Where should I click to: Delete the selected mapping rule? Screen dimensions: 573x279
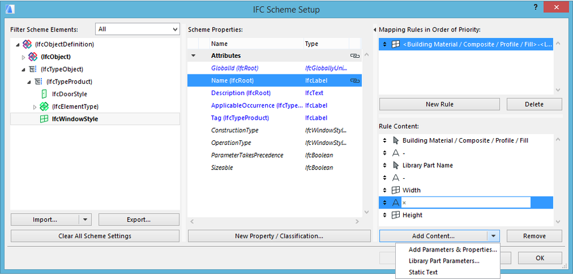[x=534, y=104]
